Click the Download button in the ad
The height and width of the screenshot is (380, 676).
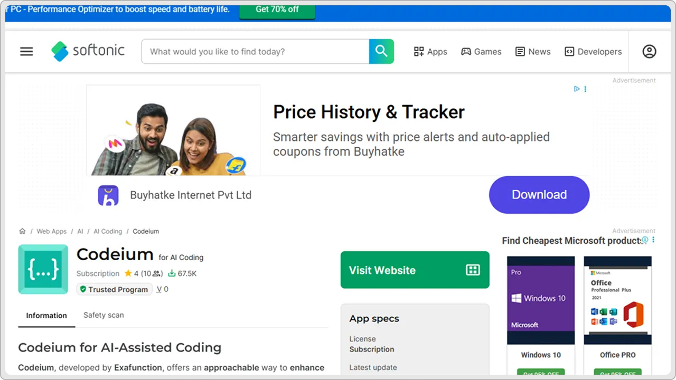[x=539, y=195]
